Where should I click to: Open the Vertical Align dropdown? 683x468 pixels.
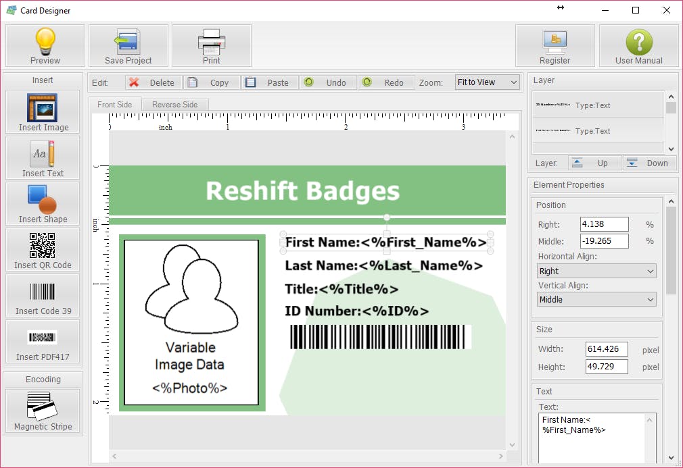pyautogui.click(x=596, y=299)
